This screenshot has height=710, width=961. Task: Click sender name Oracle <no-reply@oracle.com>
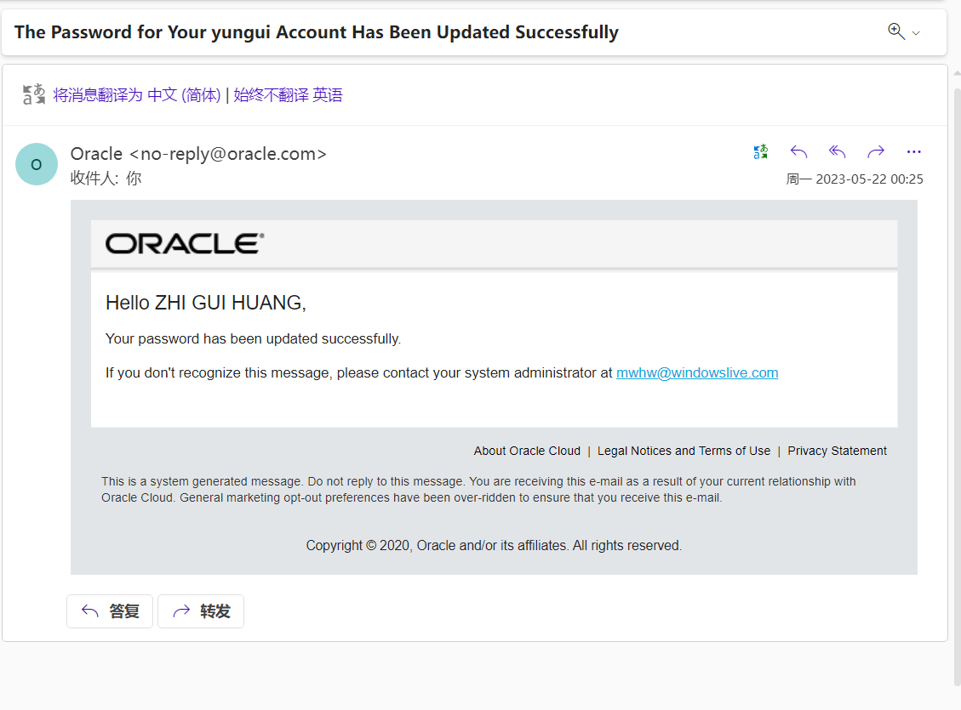(x=198, y=154)
